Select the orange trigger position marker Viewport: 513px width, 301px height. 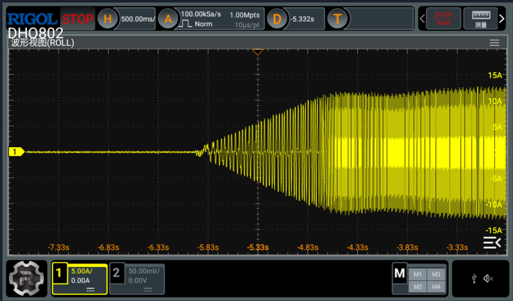coord(258,52)
